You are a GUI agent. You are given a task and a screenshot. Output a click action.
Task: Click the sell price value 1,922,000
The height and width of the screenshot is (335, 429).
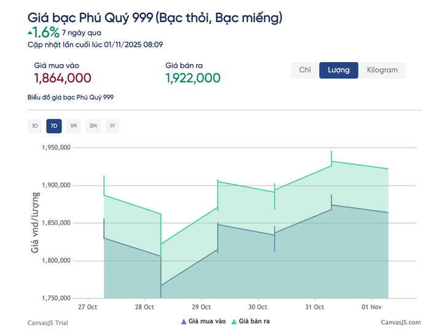click(193, 78)
